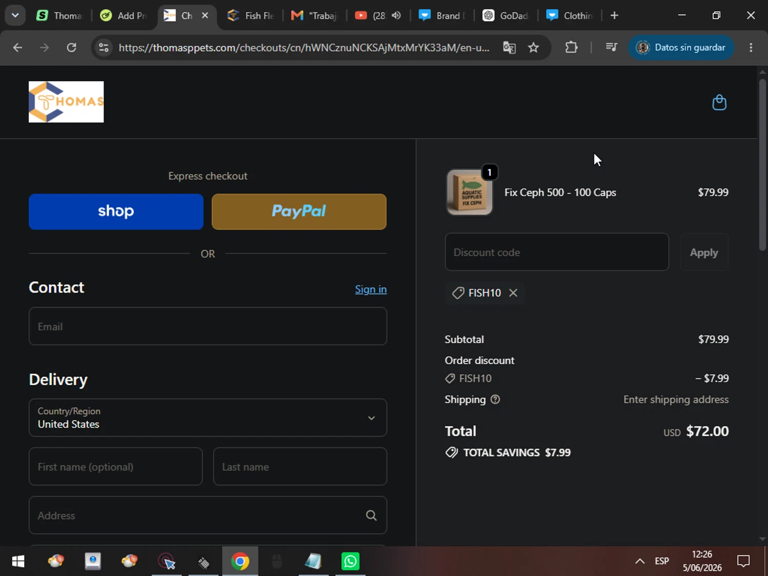
Task: Open Chrome's three-dot menu
Action: [751, 48]
